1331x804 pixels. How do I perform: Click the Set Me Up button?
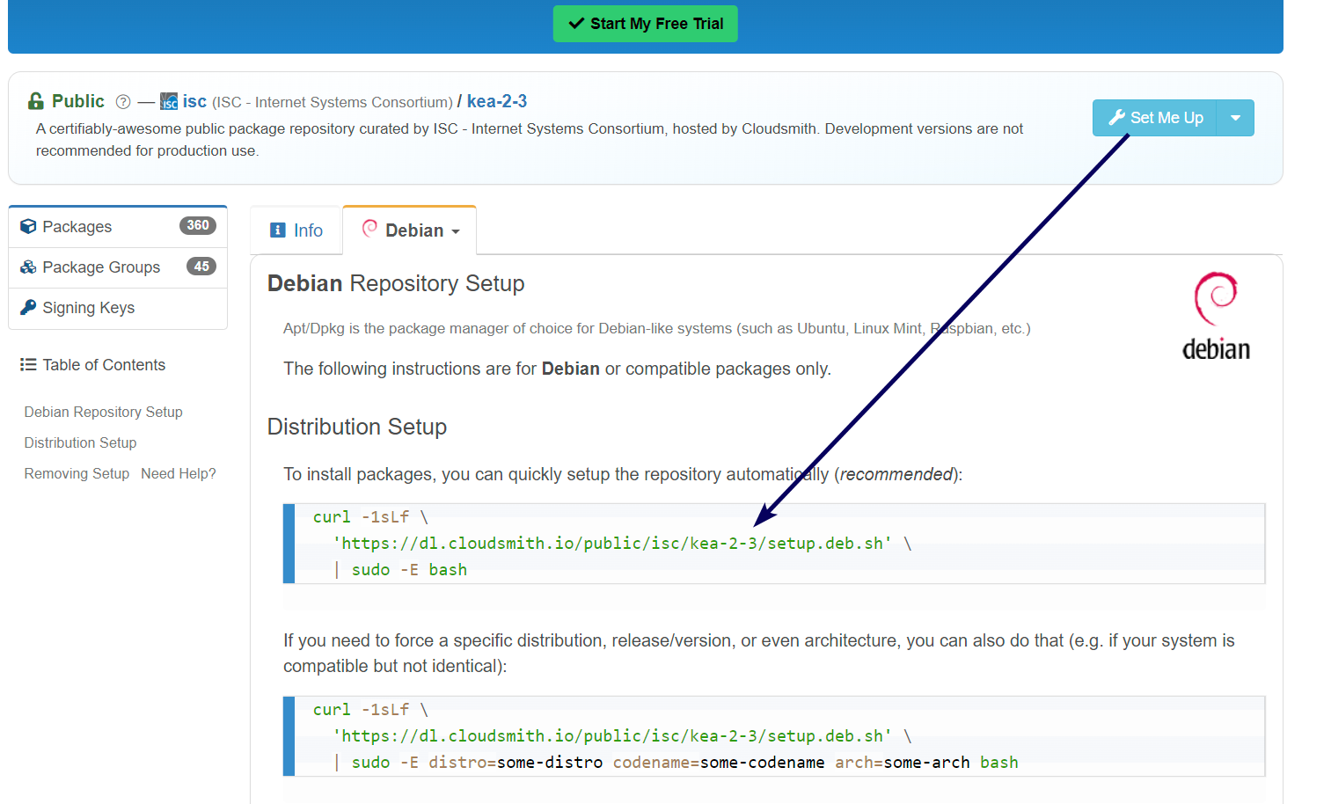point(1155,118)
